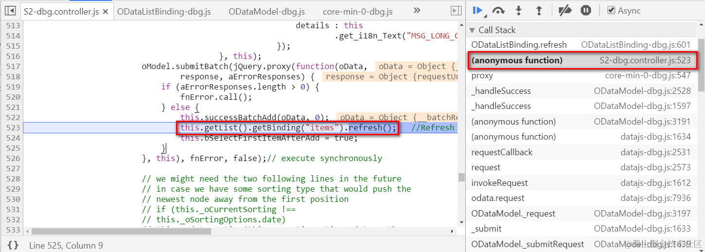Image resolution: width=705 pixels, height=252 pixels.
Task: Open link datajs-dbg.js:7936
Action: (x=656, y=198)
